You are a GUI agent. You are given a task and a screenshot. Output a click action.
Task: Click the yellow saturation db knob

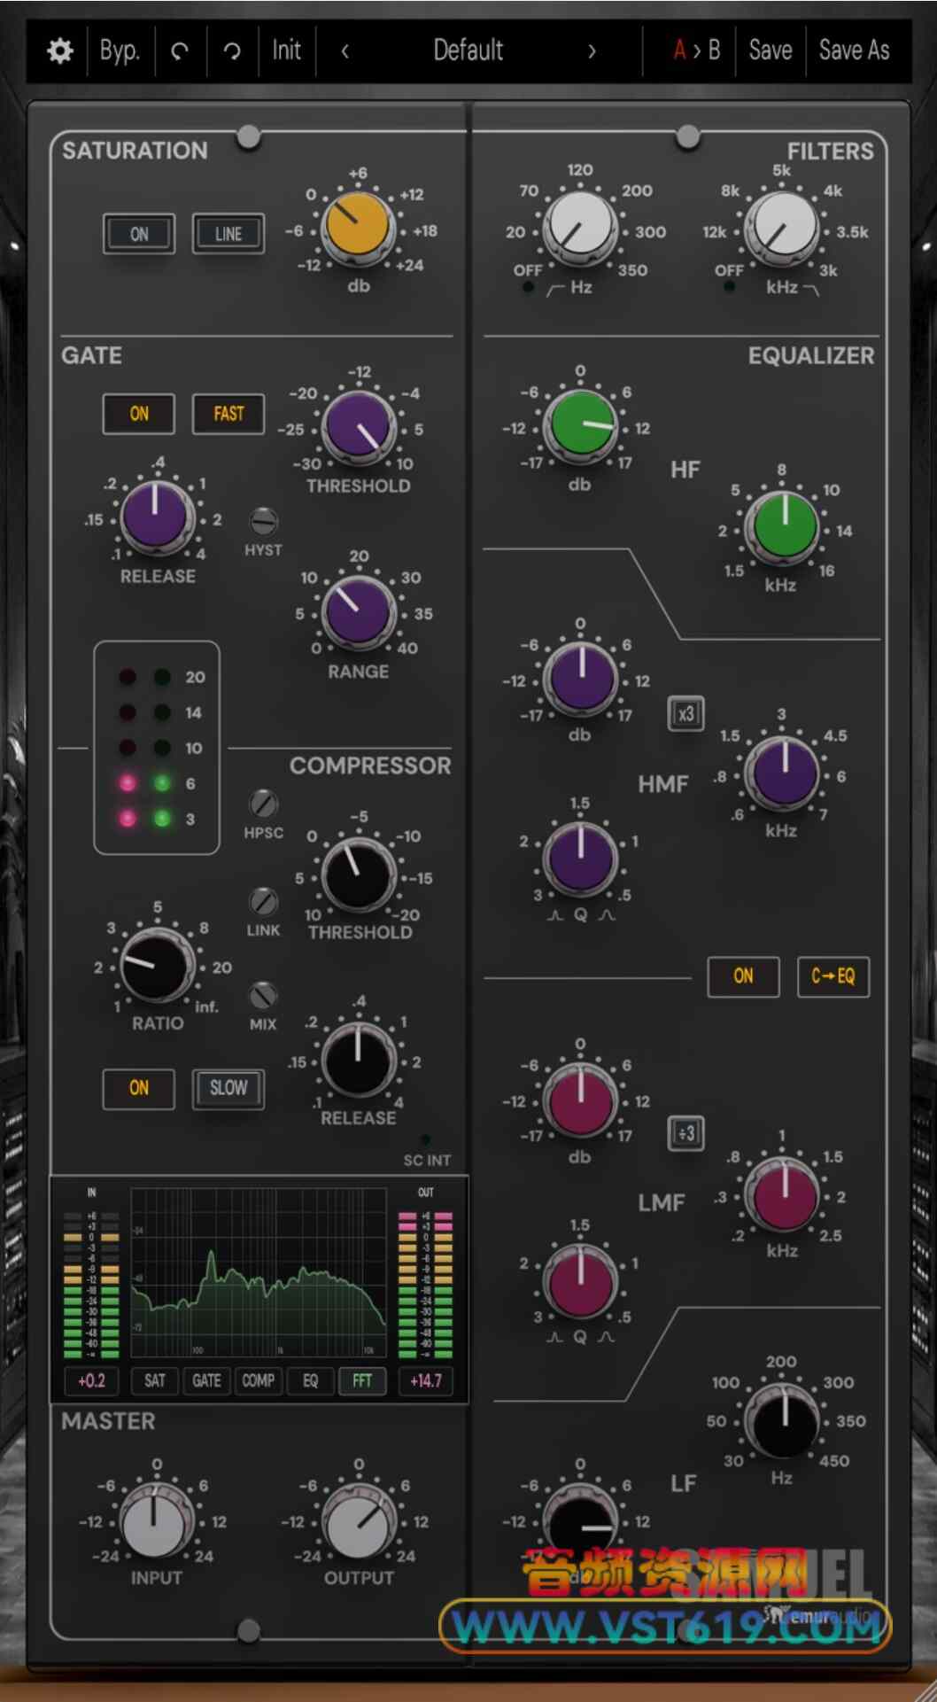coord(357,227)
